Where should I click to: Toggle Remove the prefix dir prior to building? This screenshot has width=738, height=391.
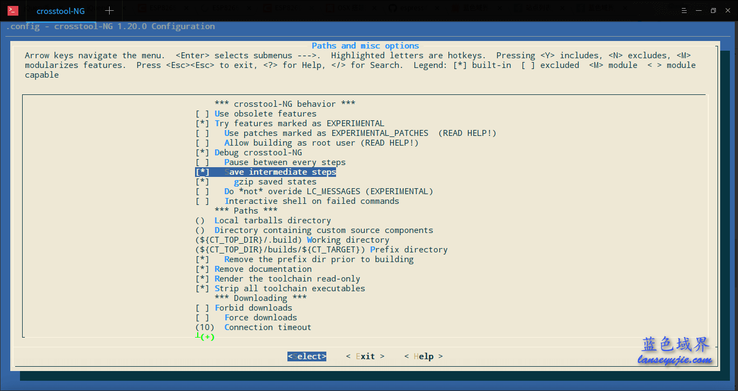pos(305,259)
